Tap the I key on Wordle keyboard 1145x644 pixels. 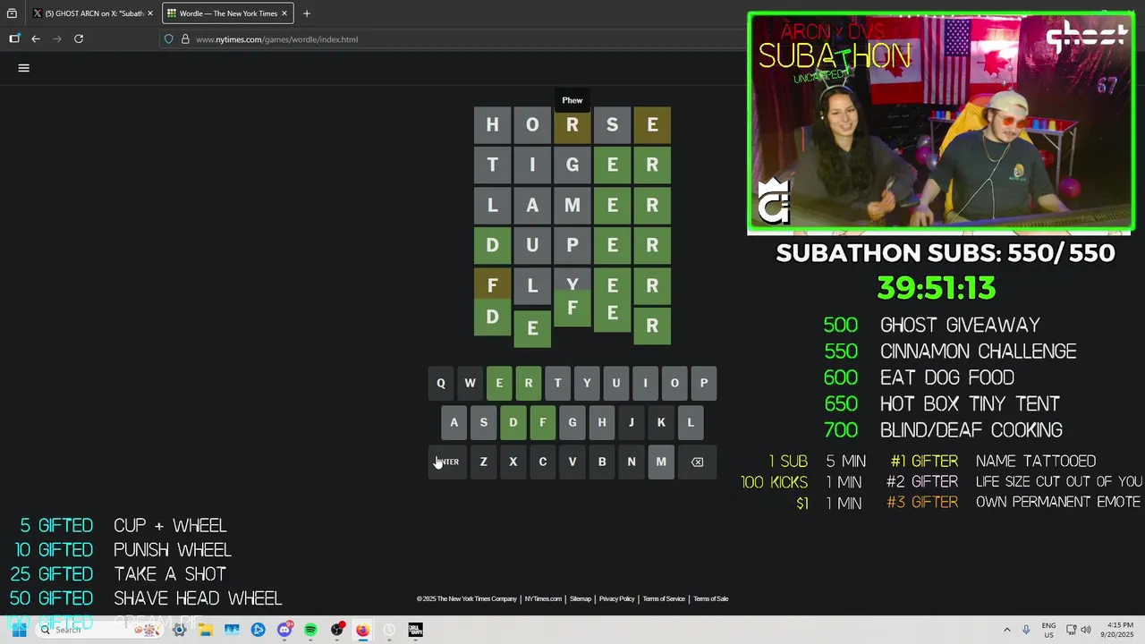pyautogui.click(x=645, y=383)
